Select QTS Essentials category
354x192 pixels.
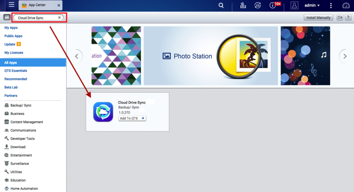click(x=15, y=71)
